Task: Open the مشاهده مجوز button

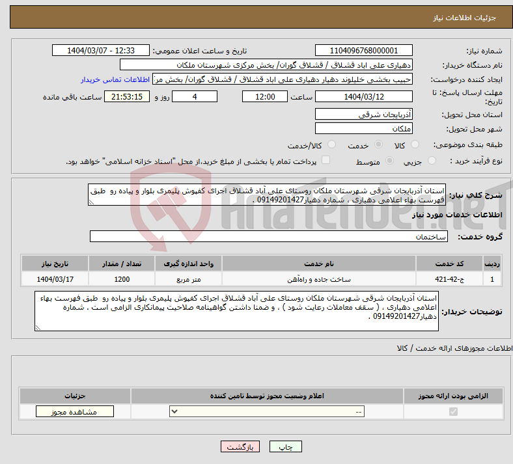Action: [75, 412]
